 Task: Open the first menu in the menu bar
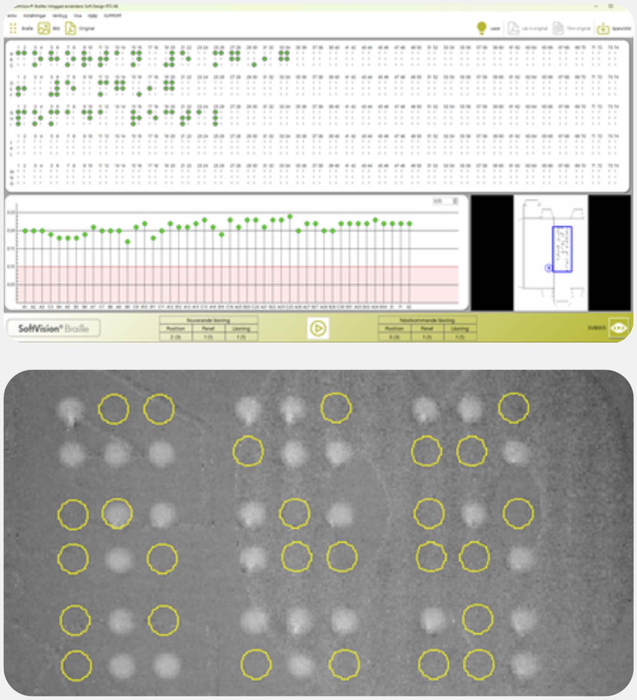tap(12, 16)
